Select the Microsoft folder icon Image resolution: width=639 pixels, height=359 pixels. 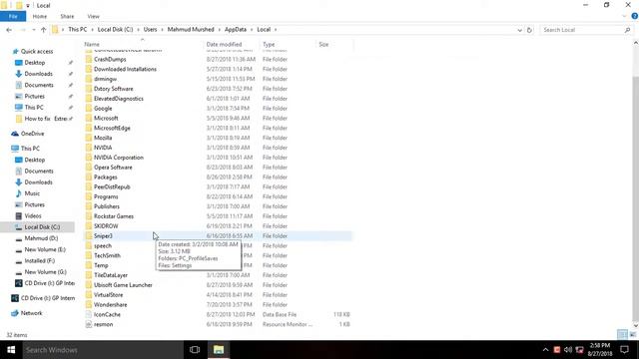(x=89, y=118)
